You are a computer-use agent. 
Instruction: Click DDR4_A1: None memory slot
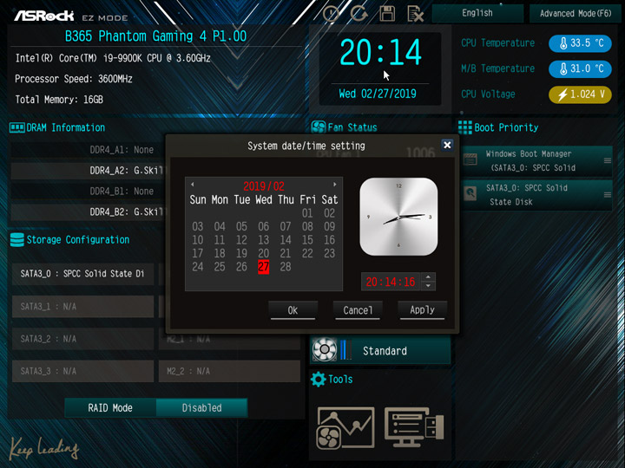click(89, 150)
